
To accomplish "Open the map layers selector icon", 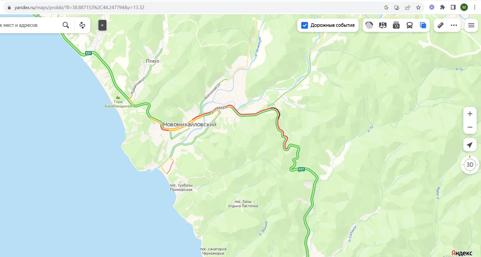I will click(423, 25).
